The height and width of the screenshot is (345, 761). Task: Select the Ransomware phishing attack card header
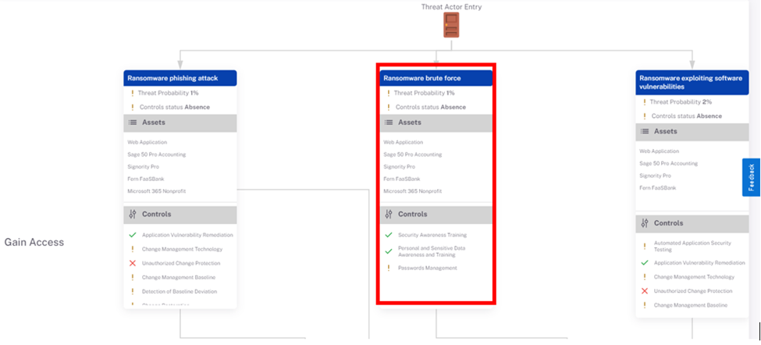coord(180,78)
